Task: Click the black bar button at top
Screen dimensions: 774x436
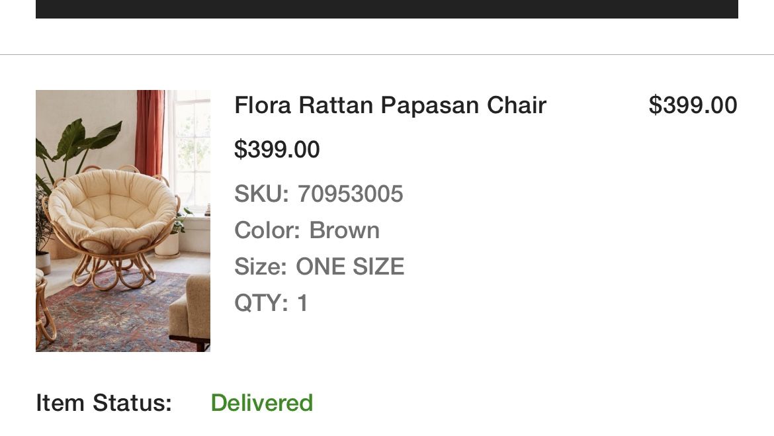Action: tap(387, 9)
